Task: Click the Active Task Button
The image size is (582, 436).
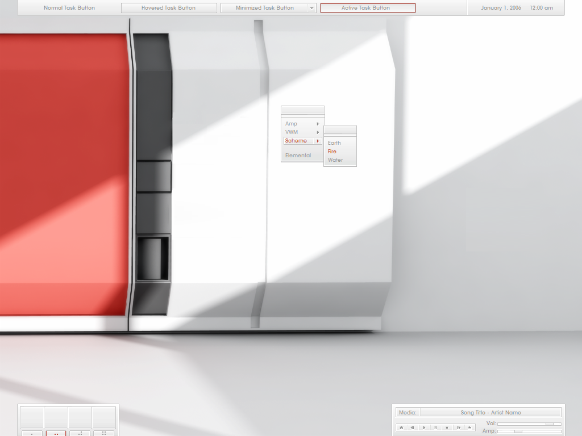Action: (368, 8)
